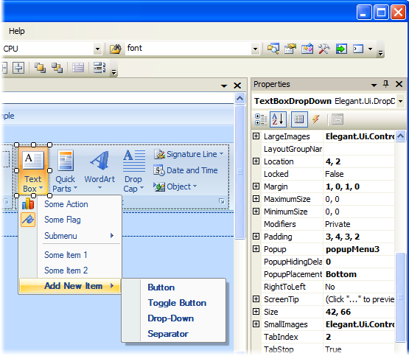Image resolution: width=409 pixels, height=356 pixels.
Task: Click the designer scroll up arrow
Action: 240,99
